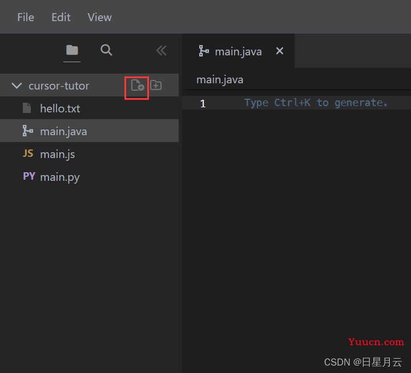The height and width of the screenshot is (373, 411).
Task: Click the JS icon beside main.js
Action: pyautogui.click(x=28, y=153)
